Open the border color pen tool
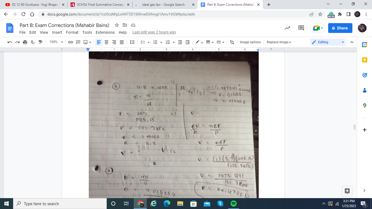 [x=198, y=42]
